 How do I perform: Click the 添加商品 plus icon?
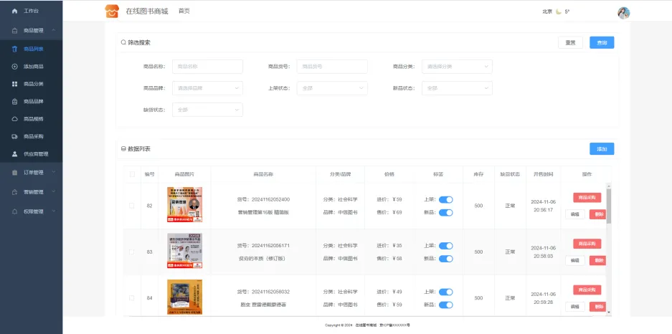point(14,67)
